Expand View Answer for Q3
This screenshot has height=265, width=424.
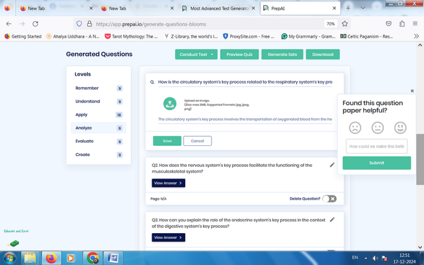pos(168,237)
